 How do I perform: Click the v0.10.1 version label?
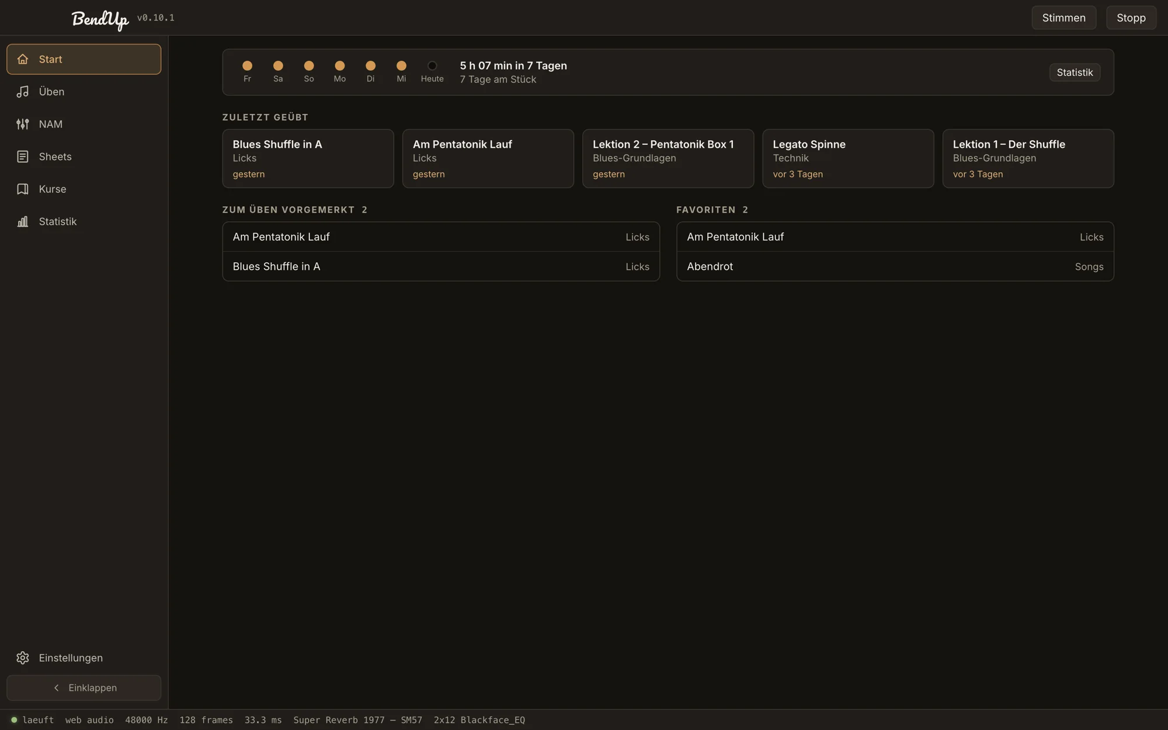(155, 18)
